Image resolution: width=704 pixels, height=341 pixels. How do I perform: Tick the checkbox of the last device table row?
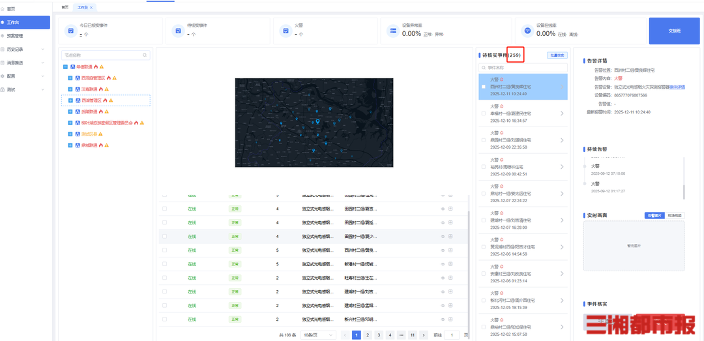164,319
